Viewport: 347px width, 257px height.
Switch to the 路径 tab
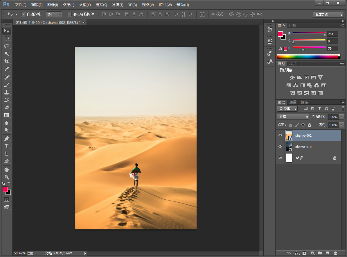(x=304, y=102)
